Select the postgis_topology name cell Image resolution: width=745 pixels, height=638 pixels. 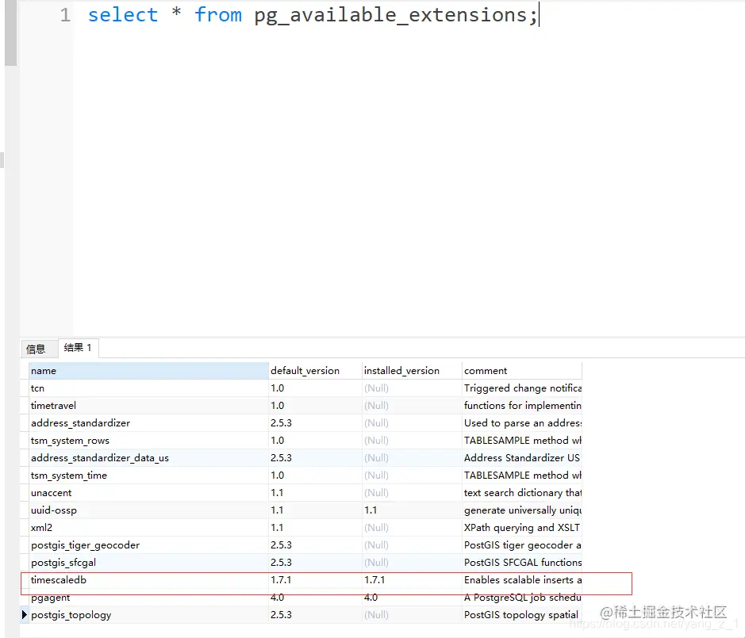click(148, 615)
